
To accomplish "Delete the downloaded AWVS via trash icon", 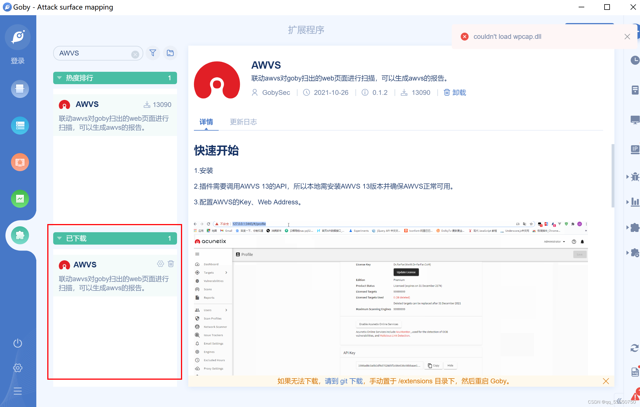I will point(171,264).
